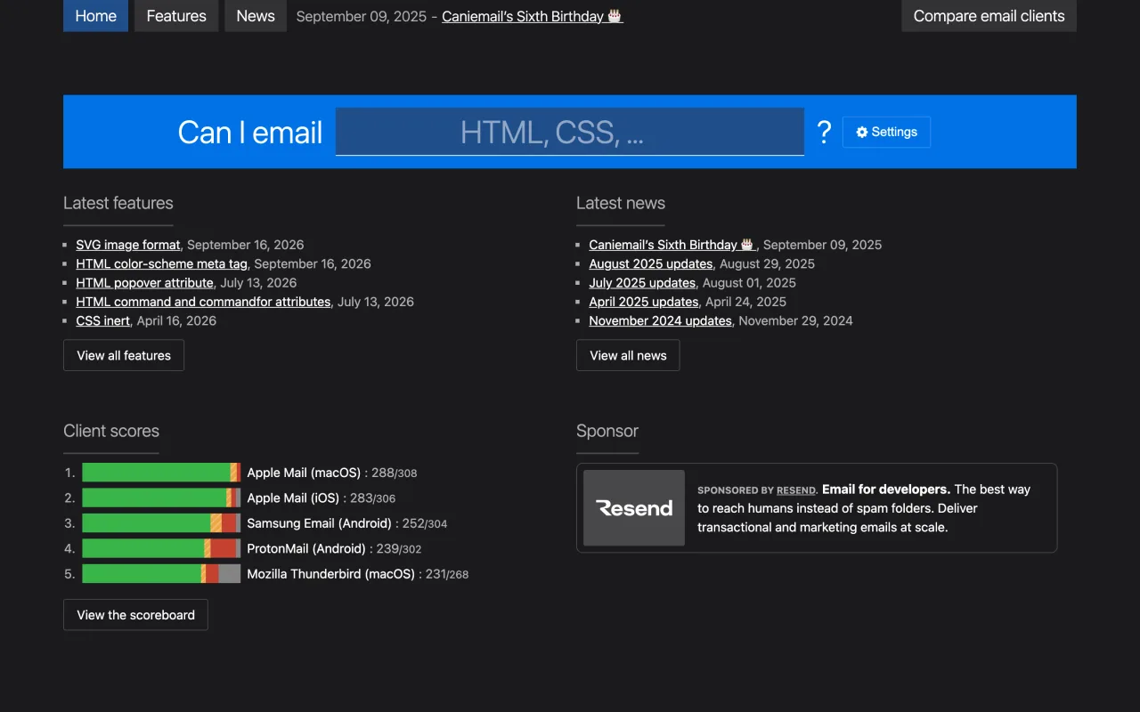The height and width of the screenshot is (712, 1140).
Task: Open the News tab
Action: point(256,16)
